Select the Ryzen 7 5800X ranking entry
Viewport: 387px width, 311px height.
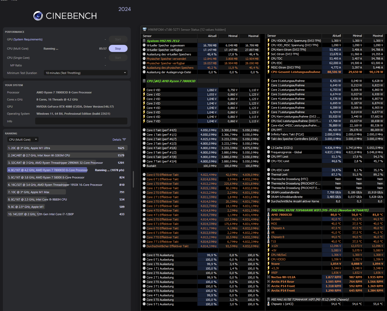tap(67, 177)
